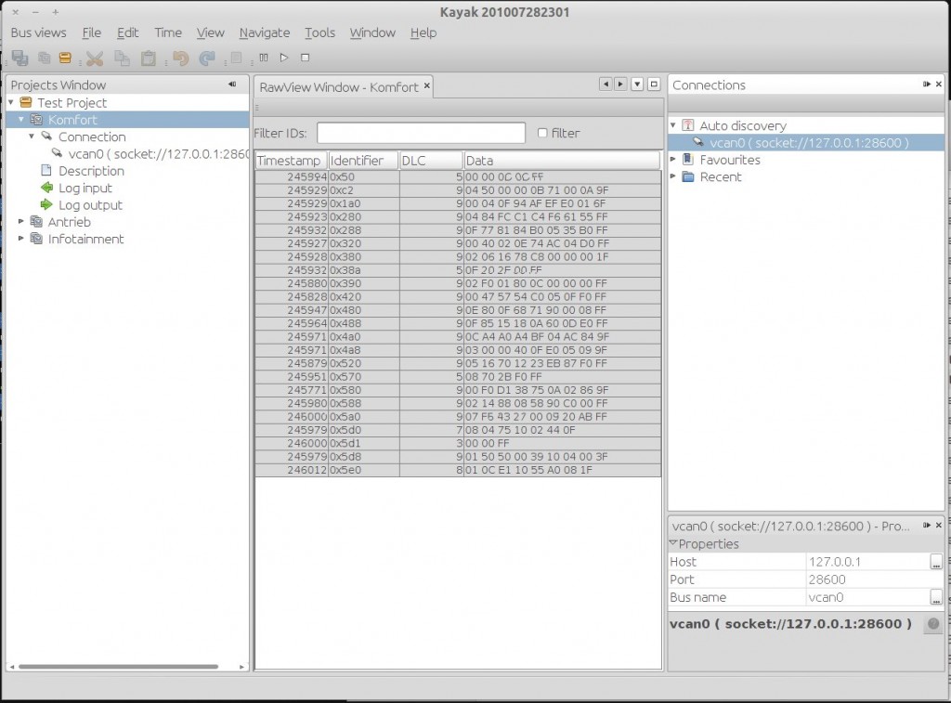Click the help icon in properties panel
Viewport: 951px width, 703px height.
pyautogui.click(x=932, y=624)
